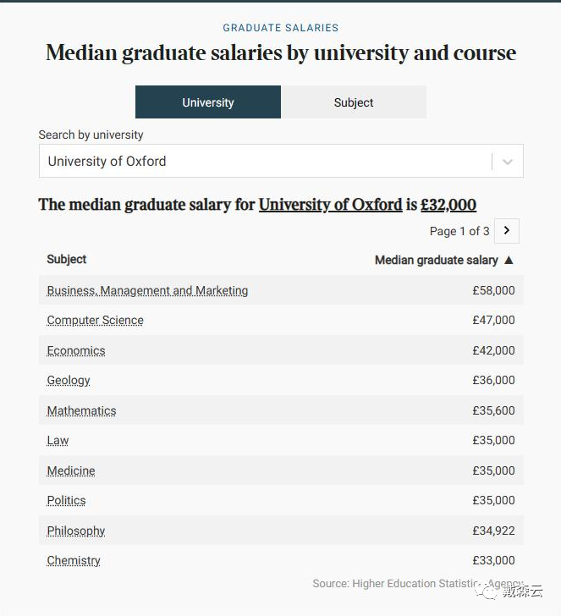Screen dimensions: 561x616
Task: Click the Median graduate salary column header
Action: click(436, 260)
